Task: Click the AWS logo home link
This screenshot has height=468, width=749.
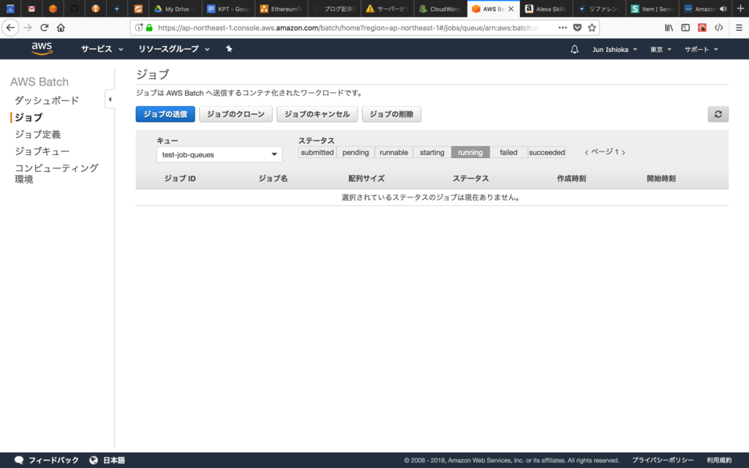Action: point(42,49)
